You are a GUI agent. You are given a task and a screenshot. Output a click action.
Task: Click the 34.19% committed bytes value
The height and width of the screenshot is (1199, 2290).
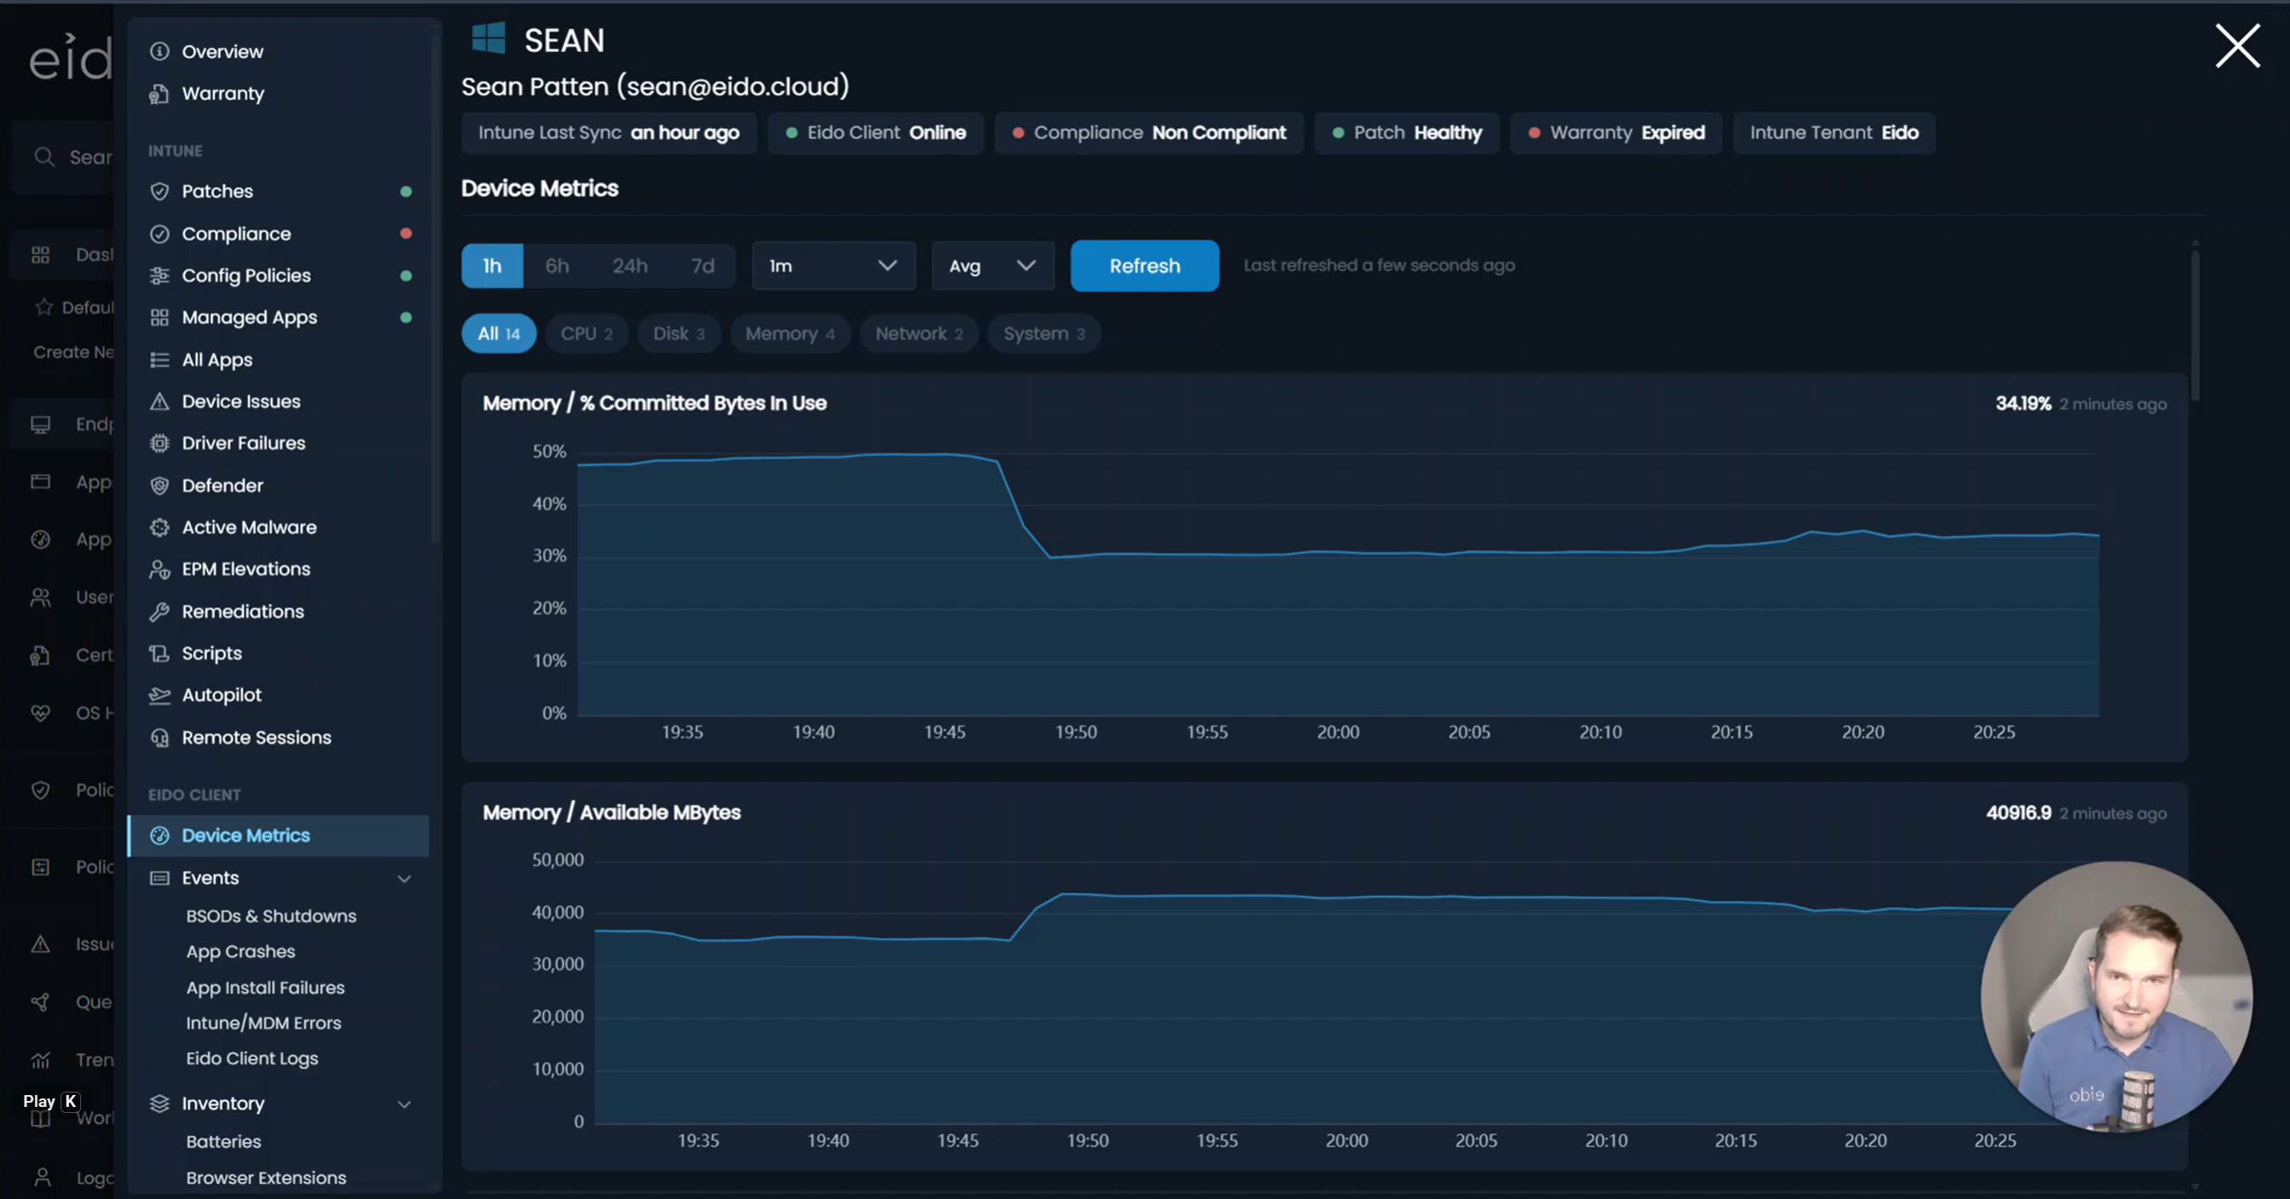point(2023,404)
